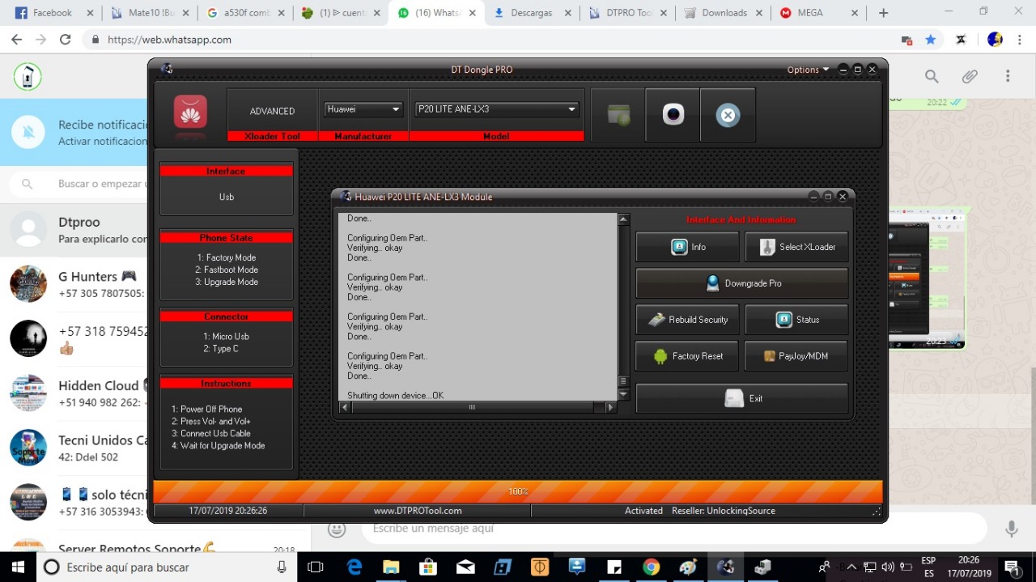The image size is (1036, 582).
Task: Click the WhatsApp attach paperclip icon
Action: [970, 76]
